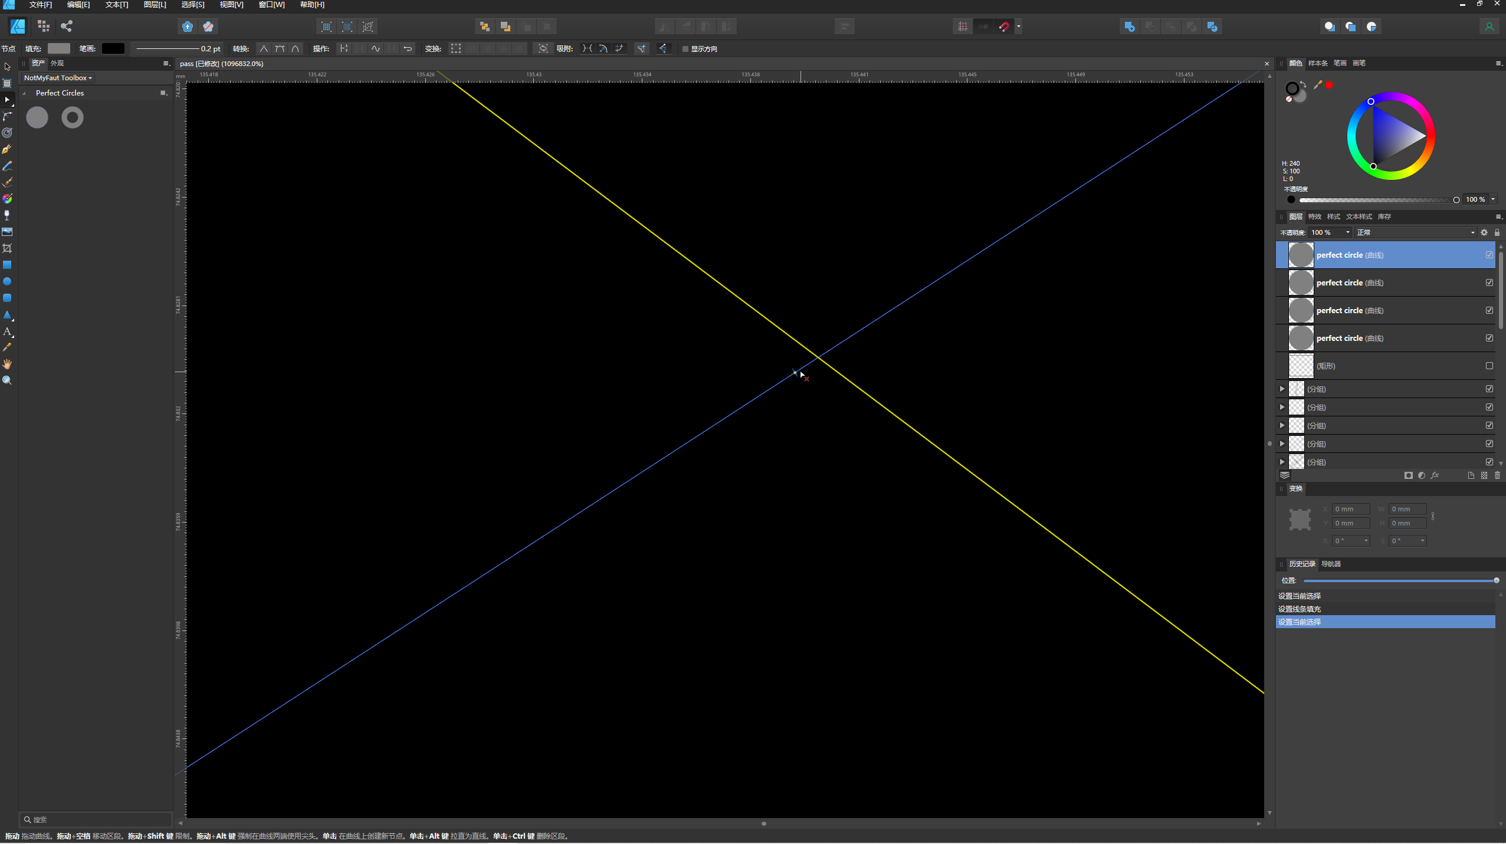This screenshot has width=1506, height=844.
Task: Select the Zoom tool in the left toolbar
Action: click(8, 380)
